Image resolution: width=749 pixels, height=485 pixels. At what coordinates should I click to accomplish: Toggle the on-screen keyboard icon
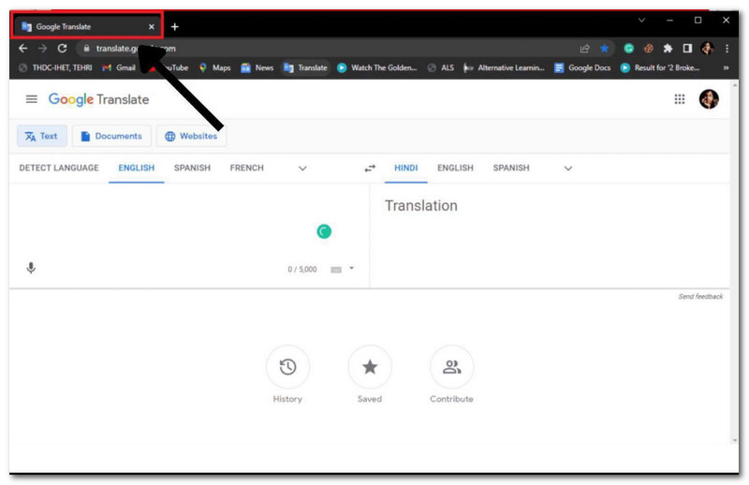pyautogui.click(x=336, y=270)
